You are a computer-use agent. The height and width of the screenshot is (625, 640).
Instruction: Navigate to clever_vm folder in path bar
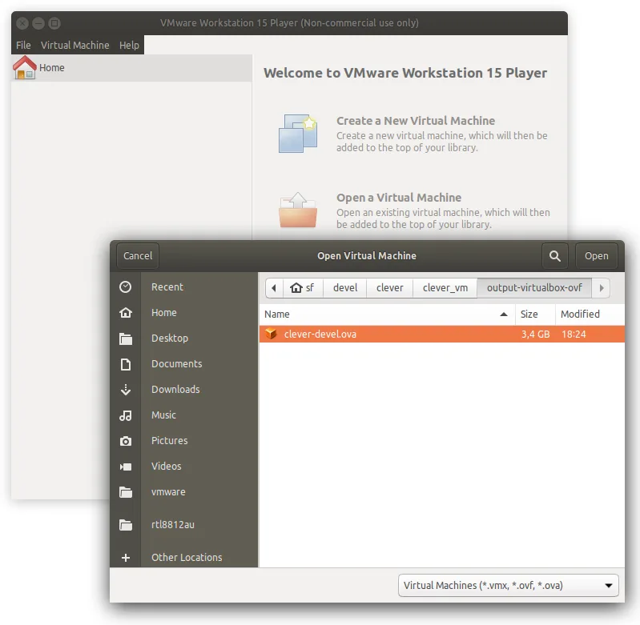click(445, 288)
